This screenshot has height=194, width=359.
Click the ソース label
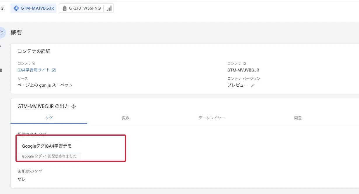tap(23, 78)
